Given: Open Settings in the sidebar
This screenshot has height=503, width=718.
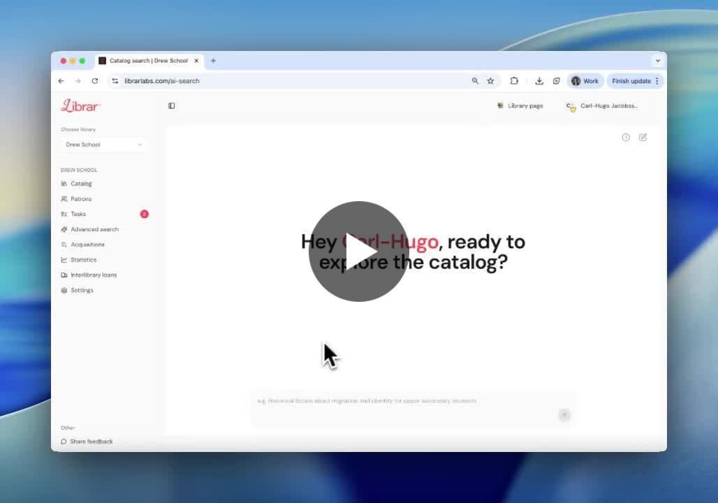Looking at the screenshot, I should 82,290.
